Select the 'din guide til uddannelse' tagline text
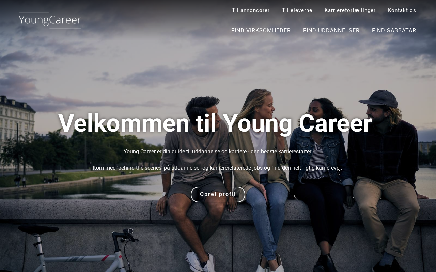The width and height of the screenshot is (436, 272). click(x=218, y=151)
